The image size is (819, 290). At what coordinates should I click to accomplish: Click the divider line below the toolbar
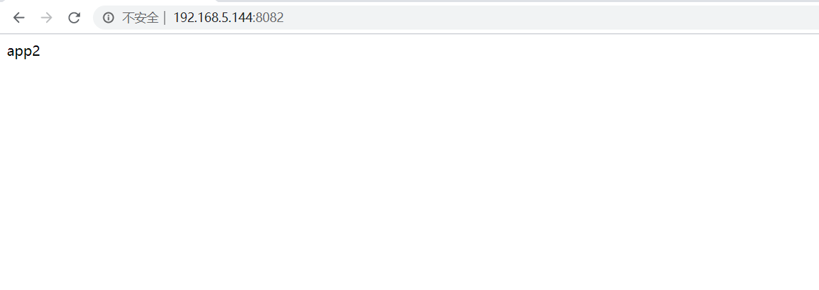[409, 34]
